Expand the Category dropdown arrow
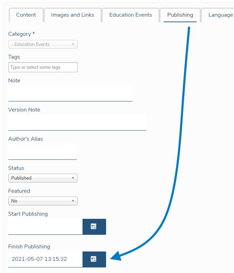Screen dimensions: 234x273 pos(73,44)
